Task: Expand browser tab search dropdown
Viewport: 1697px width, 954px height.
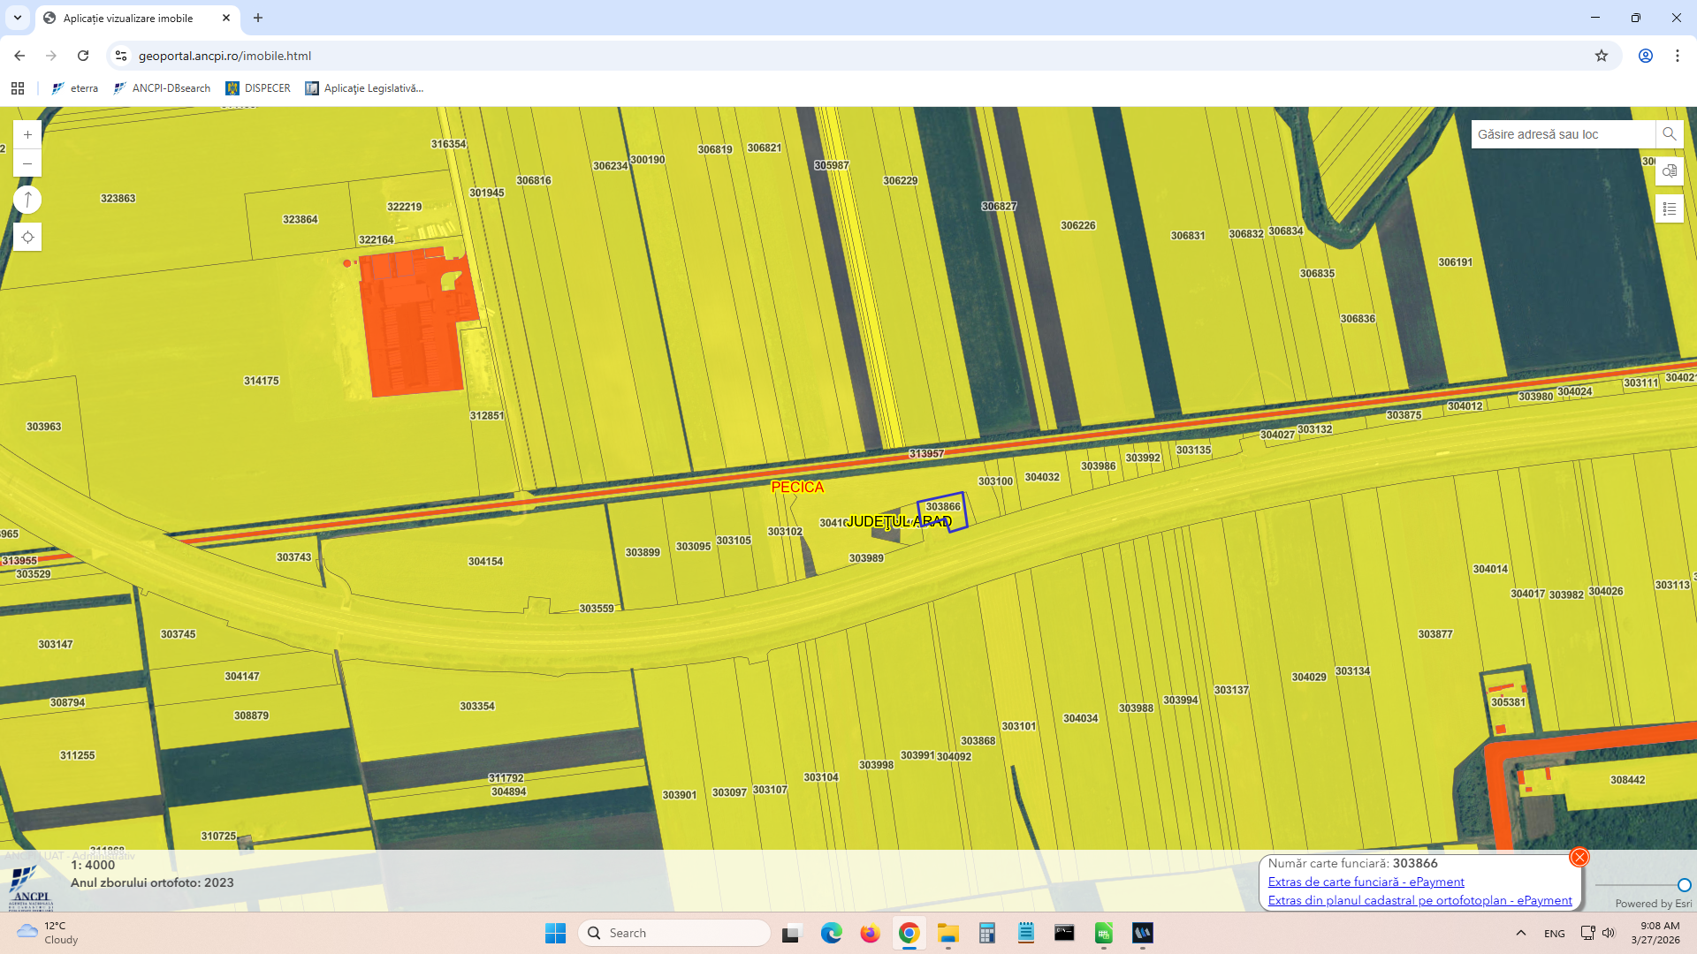Action: click(17, 18)
